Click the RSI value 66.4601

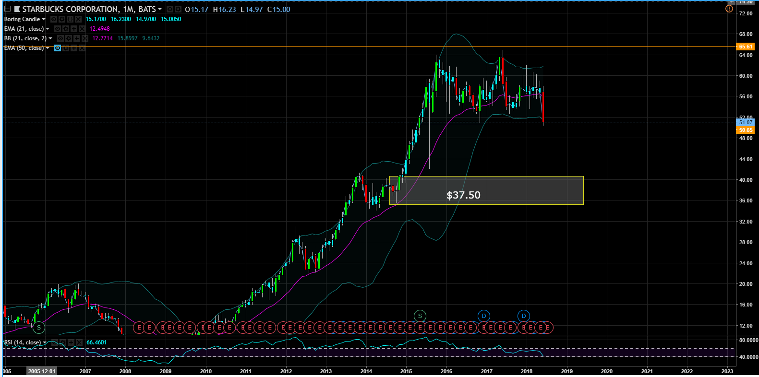(x=96, y=342)
